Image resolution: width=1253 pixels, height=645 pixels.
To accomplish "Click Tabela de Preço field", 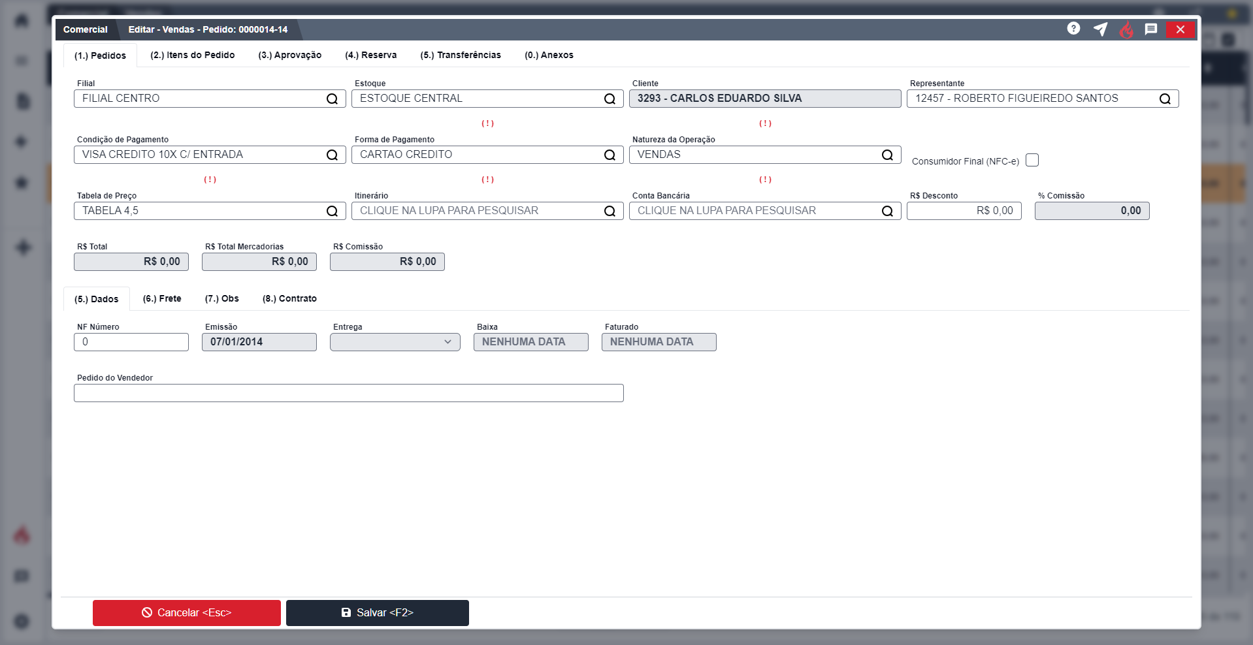I will pos(210,211).
